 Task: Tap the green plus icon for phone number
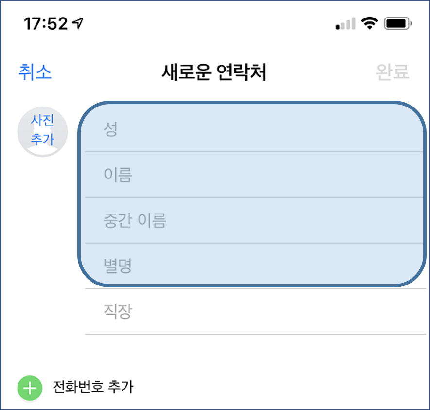point(30,388)
